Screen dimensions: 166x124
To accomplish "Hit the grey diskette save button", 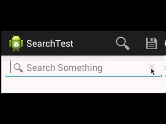I will (151, 43).
